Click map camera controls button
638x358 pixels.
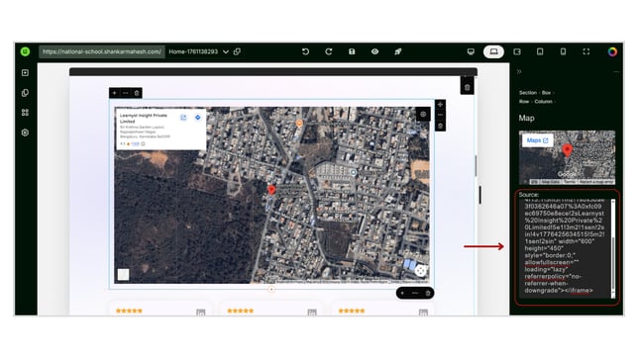tap(421, 270)
